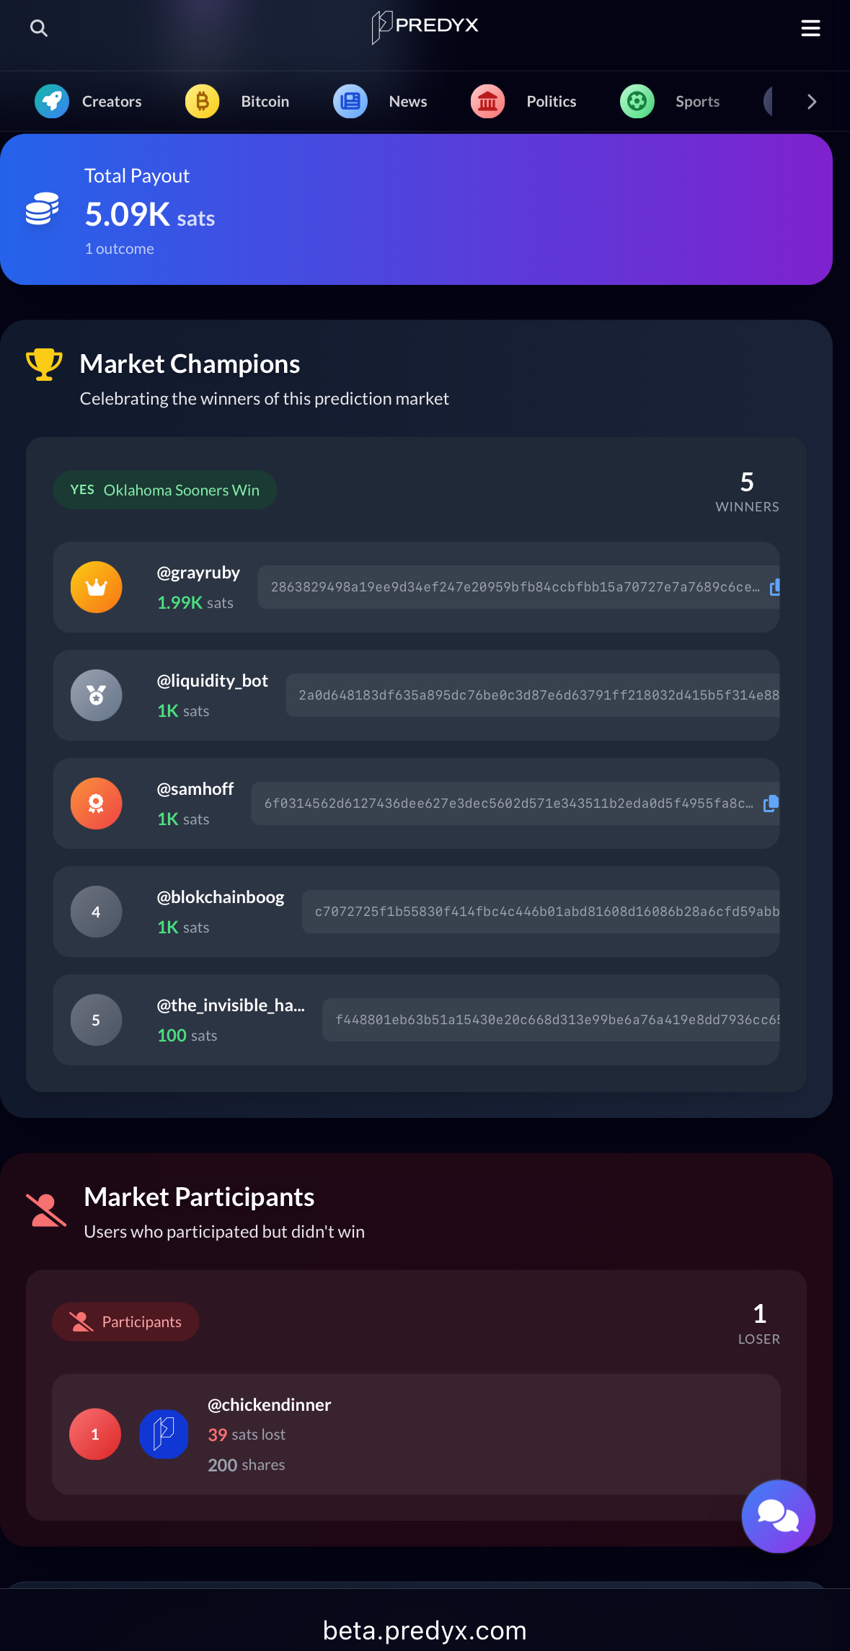
Task: Copy grayruby's hash address
Action: tap(774, 587)
